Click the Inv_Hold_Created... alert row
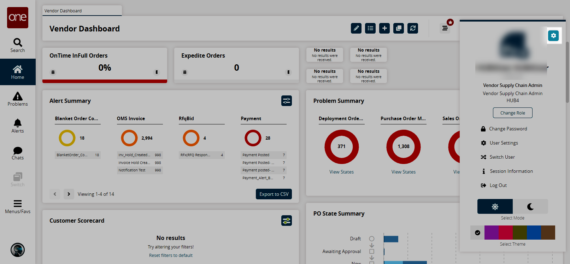Viewport: 570px width, 264px height. (140, 155)
